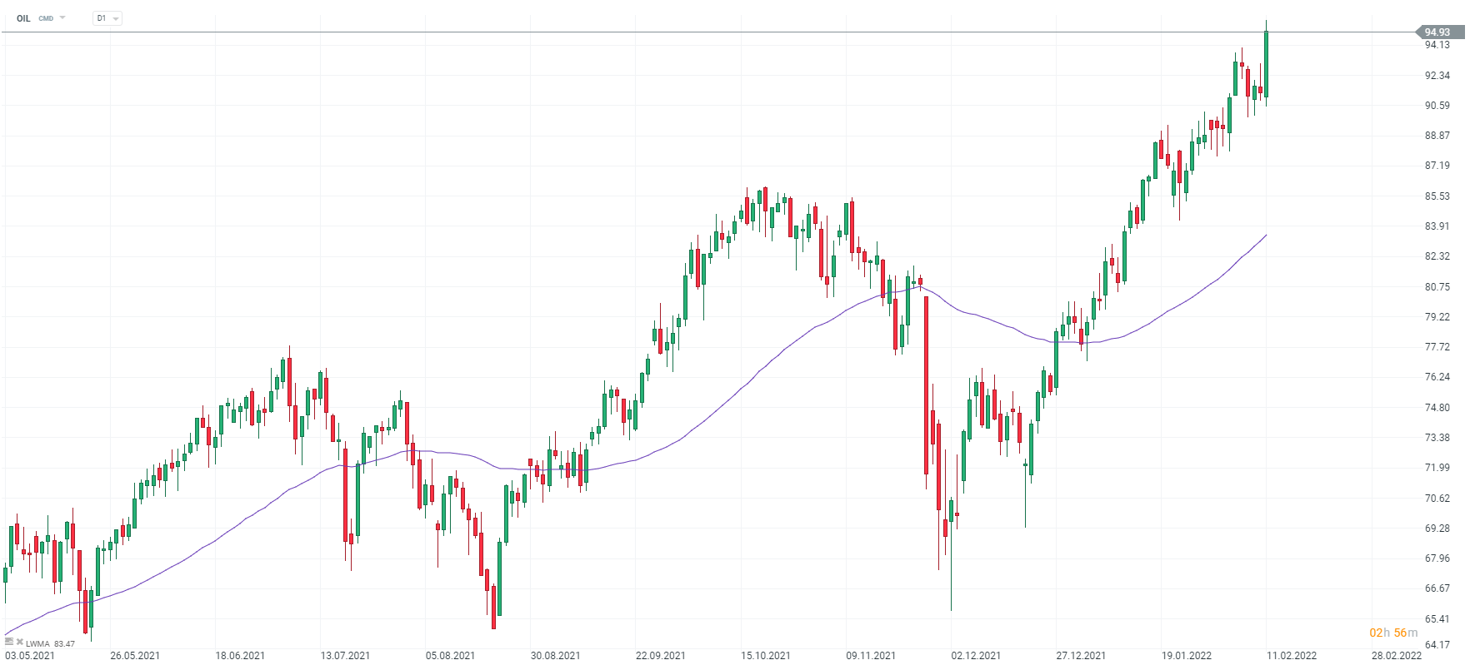The height and width of the screenshot is (670, 1475).
Task: Click the LWMA value 83.47 readout
Action: (64, 643)
